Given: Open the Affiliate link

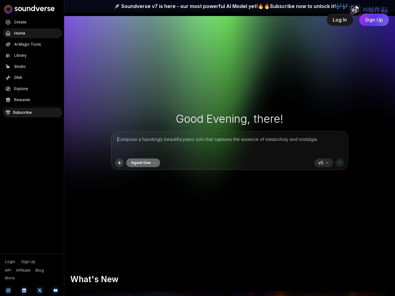Looking at the screenshot, I should pyautogui.click(x=23, y=270).
